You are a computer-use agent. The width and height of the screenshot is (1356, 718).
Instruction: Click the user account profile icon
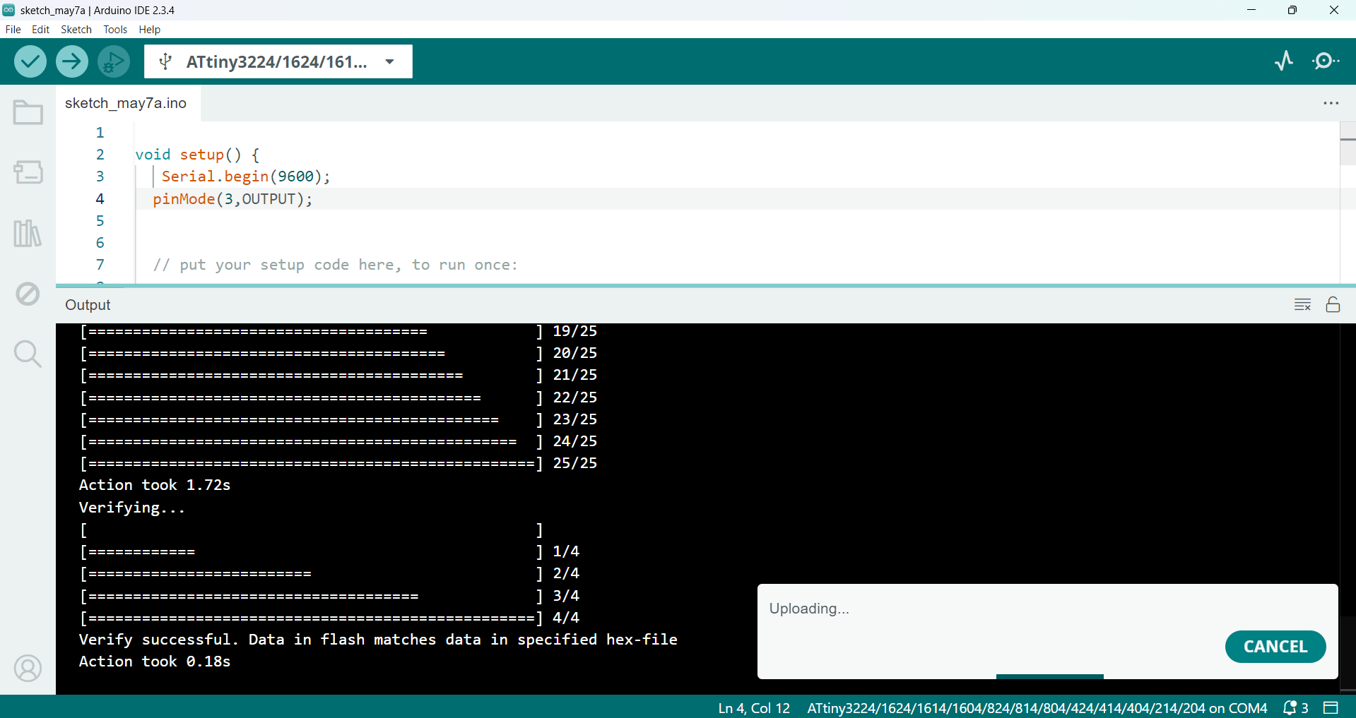[x=28, y=668]
